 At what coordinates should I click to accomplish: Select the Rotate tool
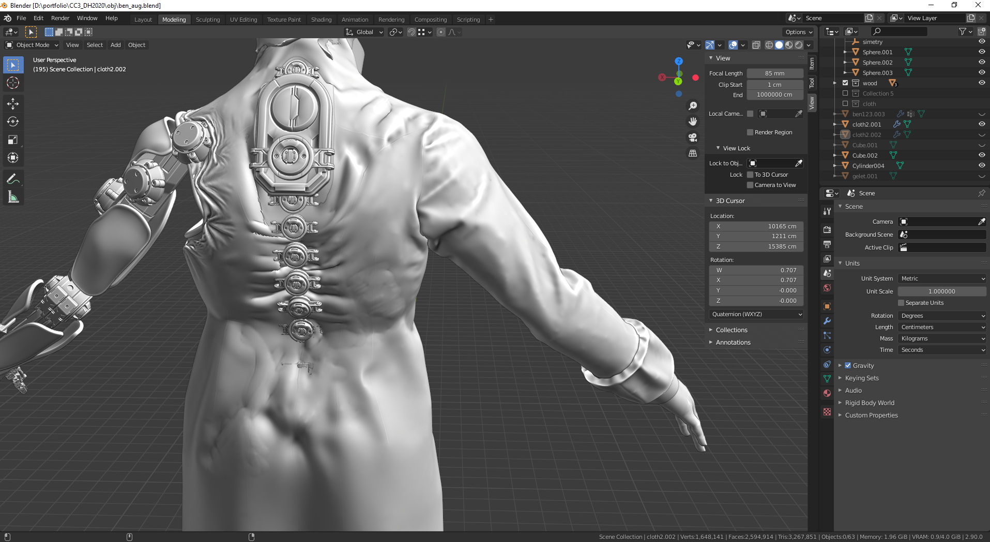13,122
